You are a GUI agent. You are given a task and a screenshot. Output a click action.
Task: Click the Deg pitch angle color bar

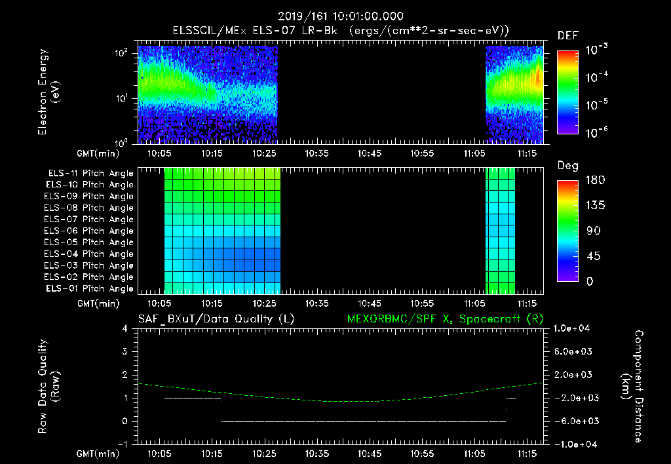567,231
